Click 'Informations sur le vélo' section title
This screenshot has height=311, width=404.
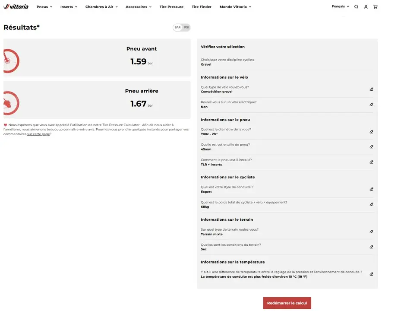coord(224,77)
